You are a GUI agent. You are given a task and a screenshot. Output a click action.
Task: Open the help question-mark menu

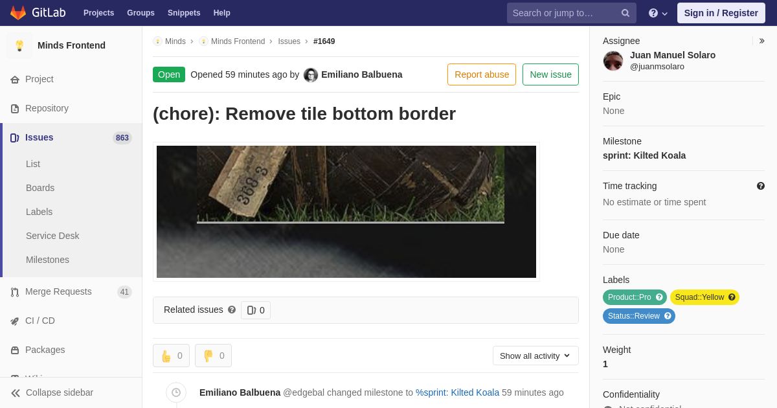tap(658, 13)
